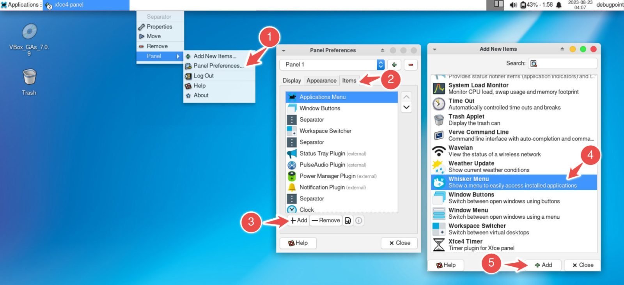624x285 pixels.
Task: Click green plus add-panel button
Action: click(394, 65)
